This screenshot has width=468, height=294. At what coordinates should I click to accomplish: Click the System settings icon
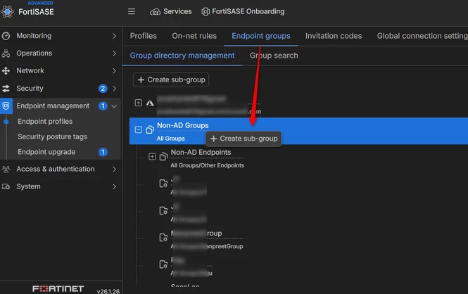(x=6, y=186)
